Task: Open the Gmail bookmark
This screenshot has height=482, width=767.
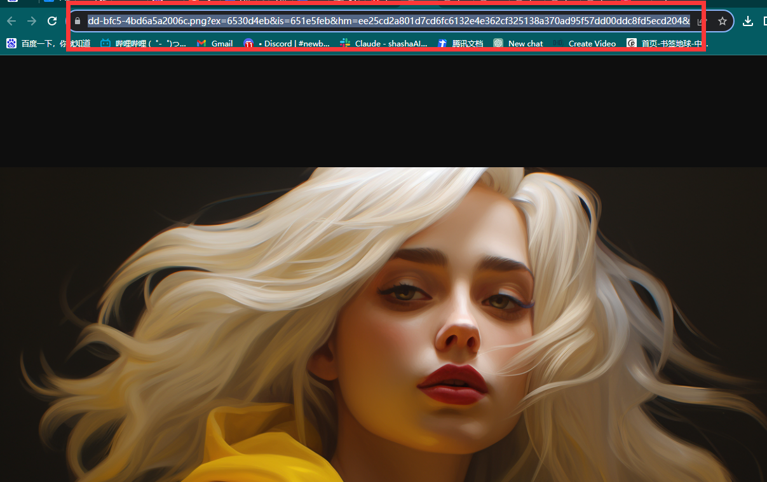Action: pos(215,43)
